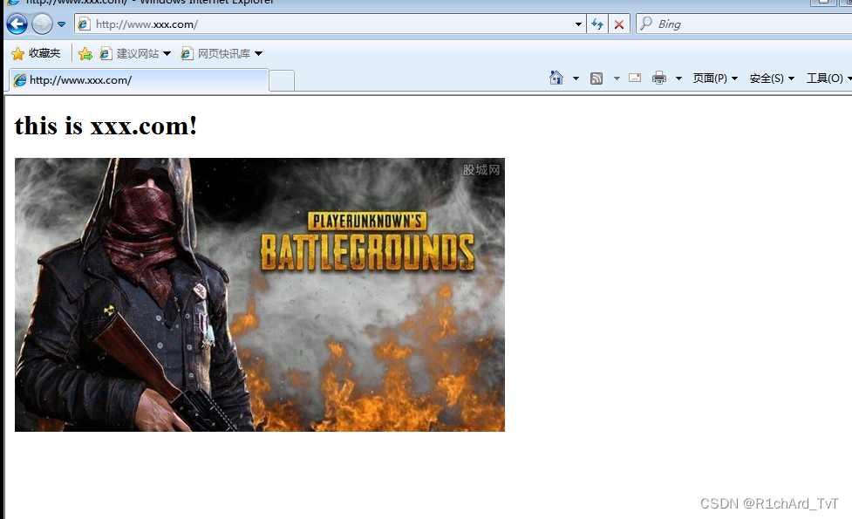Select the http://www.xxx.com/ tab
This screenshot has height=519, width=852.
[x=139, y=80]
